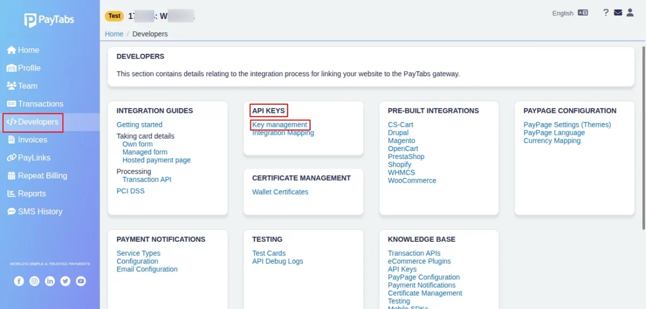Open API Debug Logs under Testing
646x309 pixels.
pos(277,261)
